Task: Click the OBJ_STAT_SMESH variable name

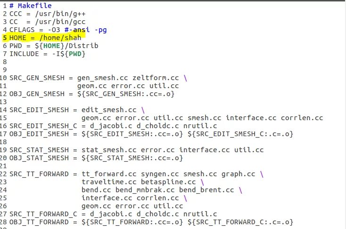Action: tap(39, 158)
